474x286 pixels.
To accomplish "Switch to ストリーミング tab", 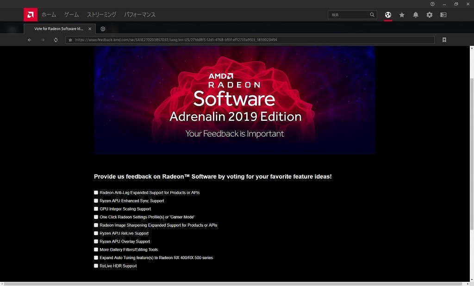I will [101, 15].
